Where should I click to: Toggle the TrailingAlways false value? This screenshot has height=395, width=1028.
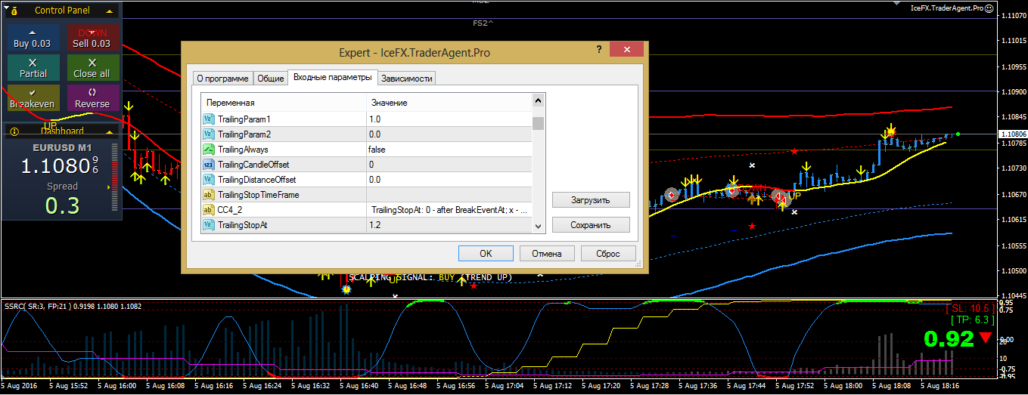click(449, 150)
